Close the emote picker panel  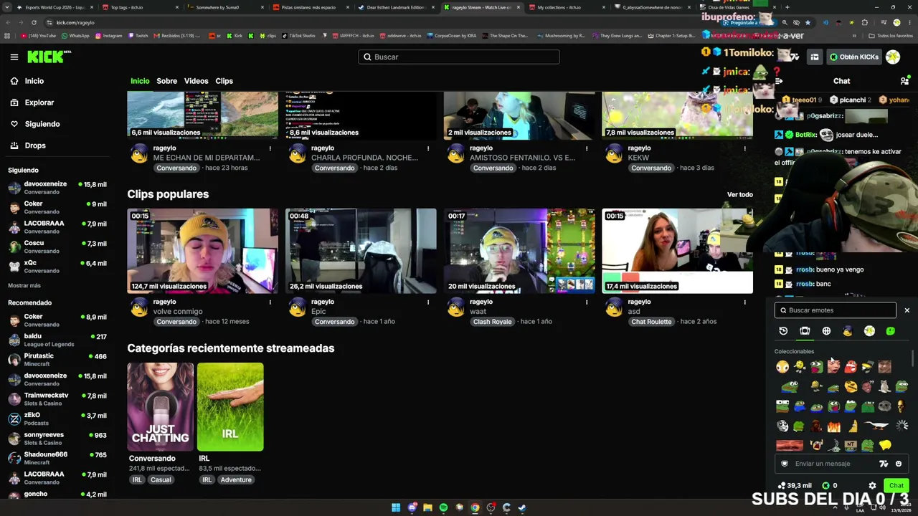tap(907, 310)
